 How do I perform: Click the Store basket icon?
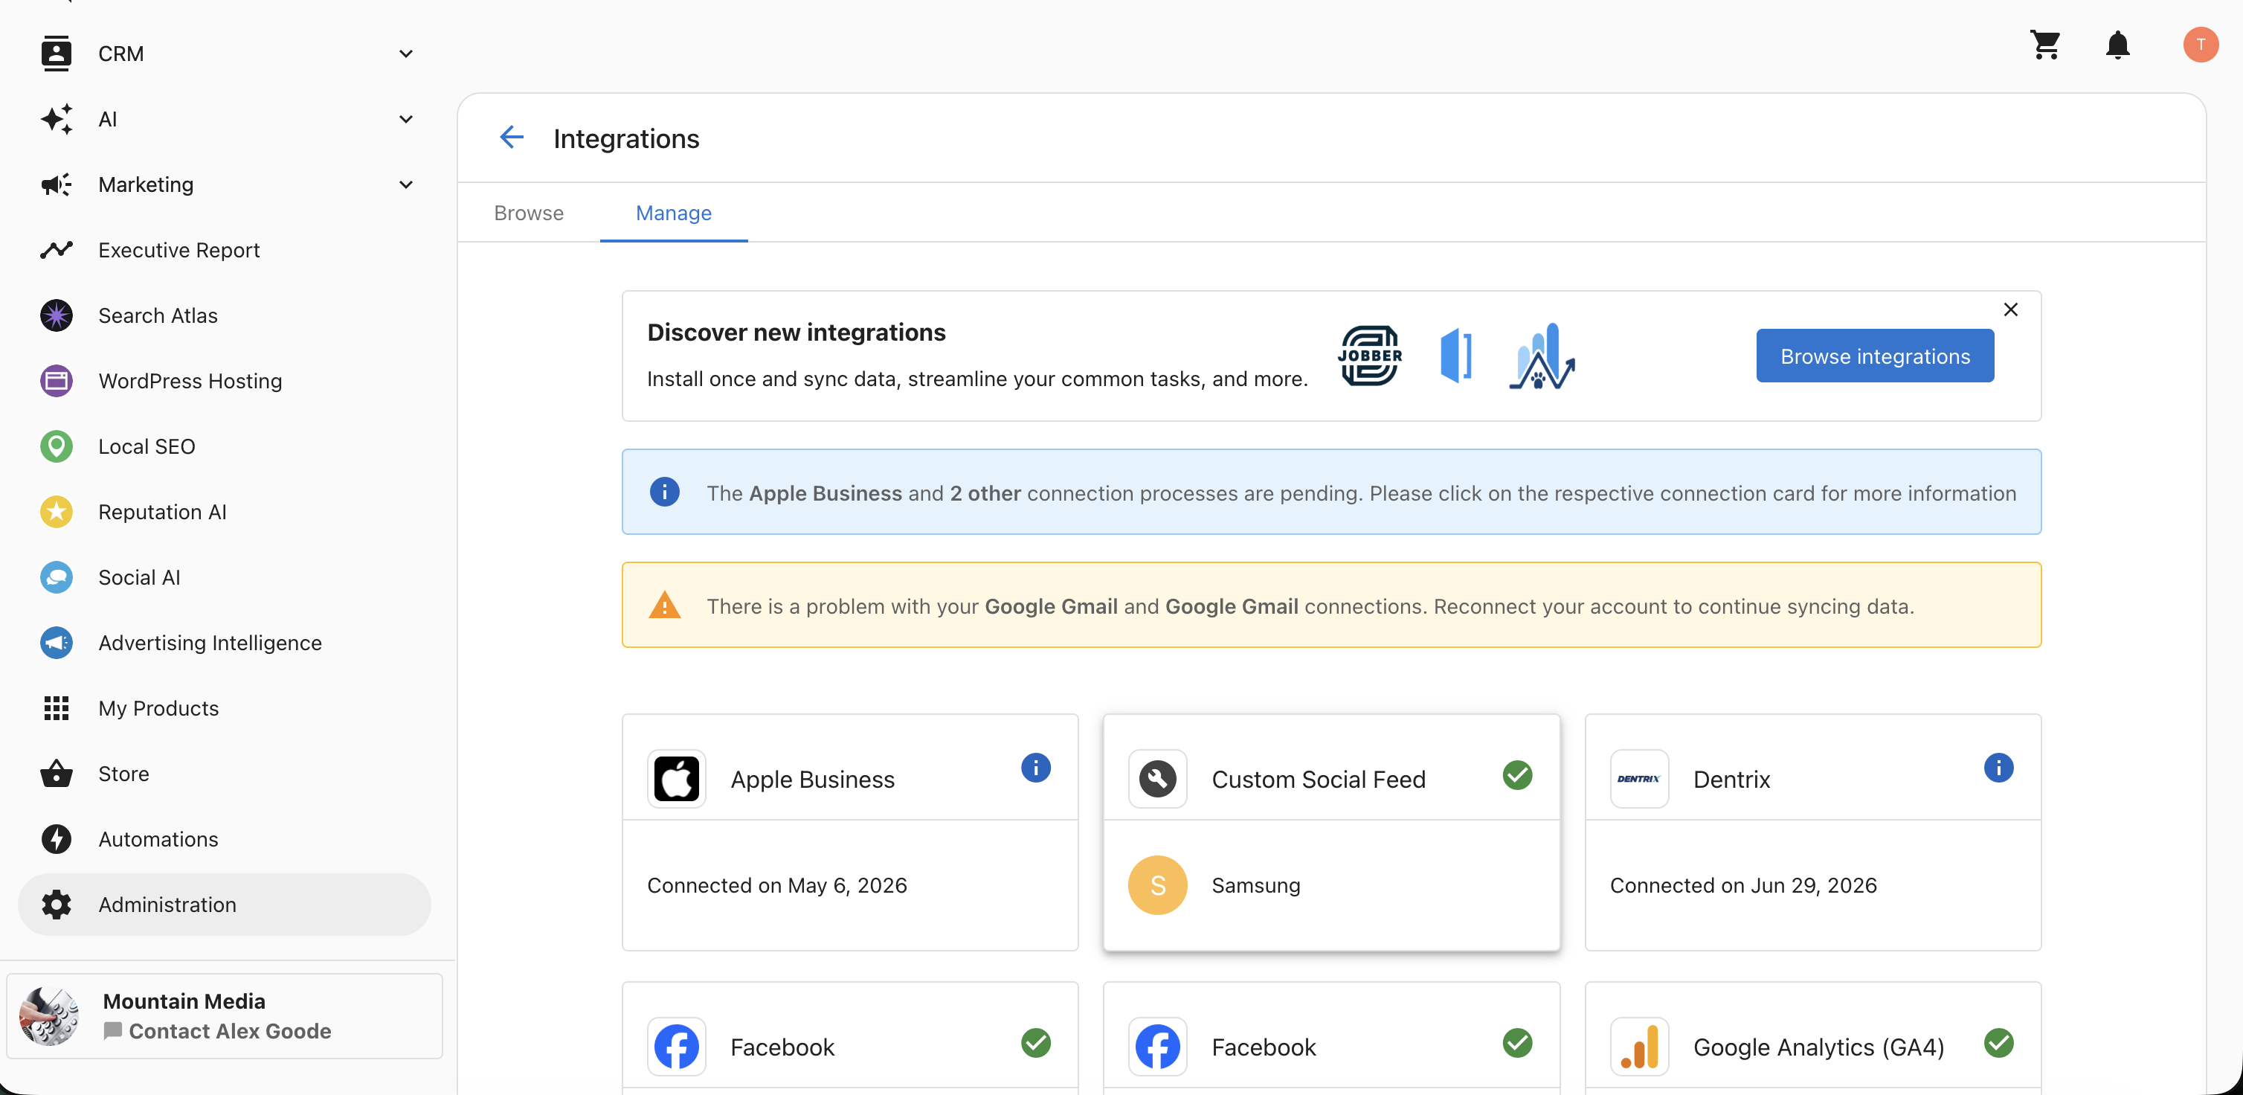[x=57, y=774]
